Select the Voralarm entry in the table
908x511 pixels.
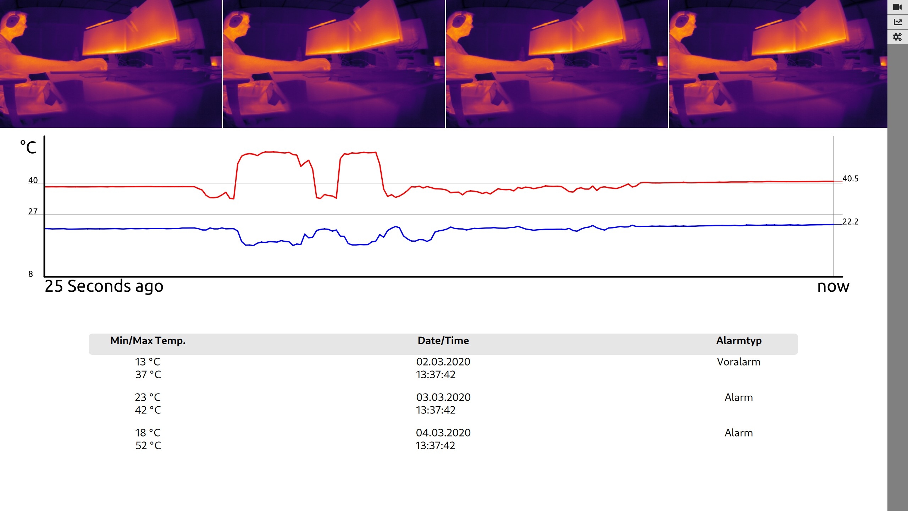click(738, 362)
